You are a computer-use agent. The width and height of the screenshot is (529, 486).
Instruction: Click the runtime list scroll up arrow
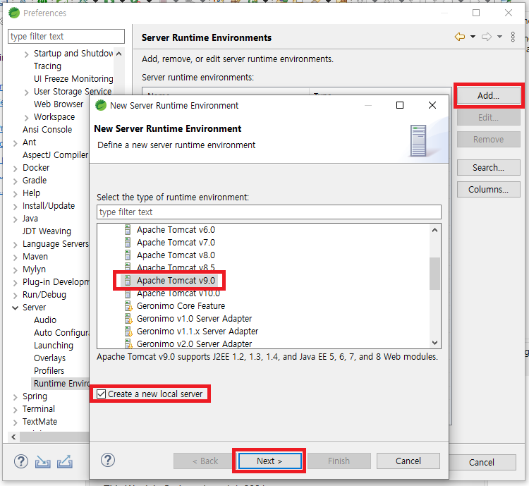point(435,230)
